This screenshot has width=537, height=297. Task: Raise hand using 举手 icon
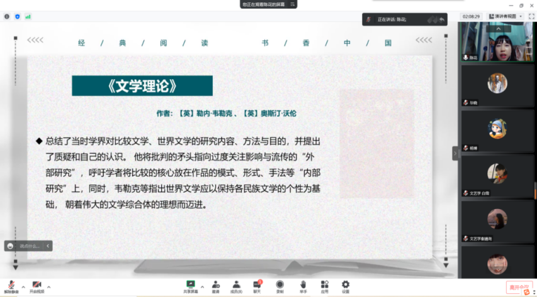point(303,286)
